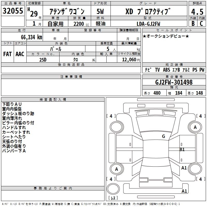Viewport: 207px width, 207px height.
Task: Click the ナビ equipment entry
Action: point(148,70)
